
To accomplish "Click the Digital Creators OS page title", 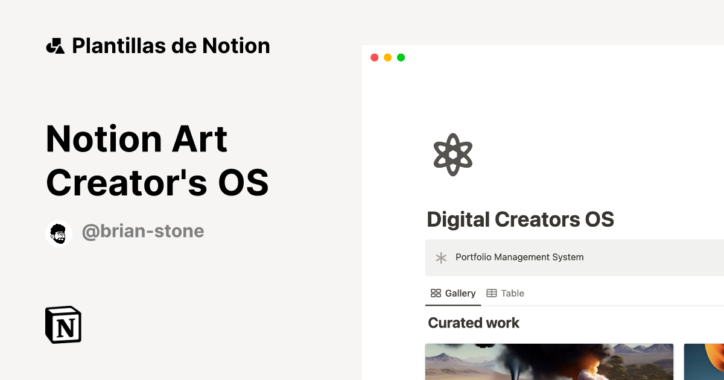I will click(x=521, y=220).
